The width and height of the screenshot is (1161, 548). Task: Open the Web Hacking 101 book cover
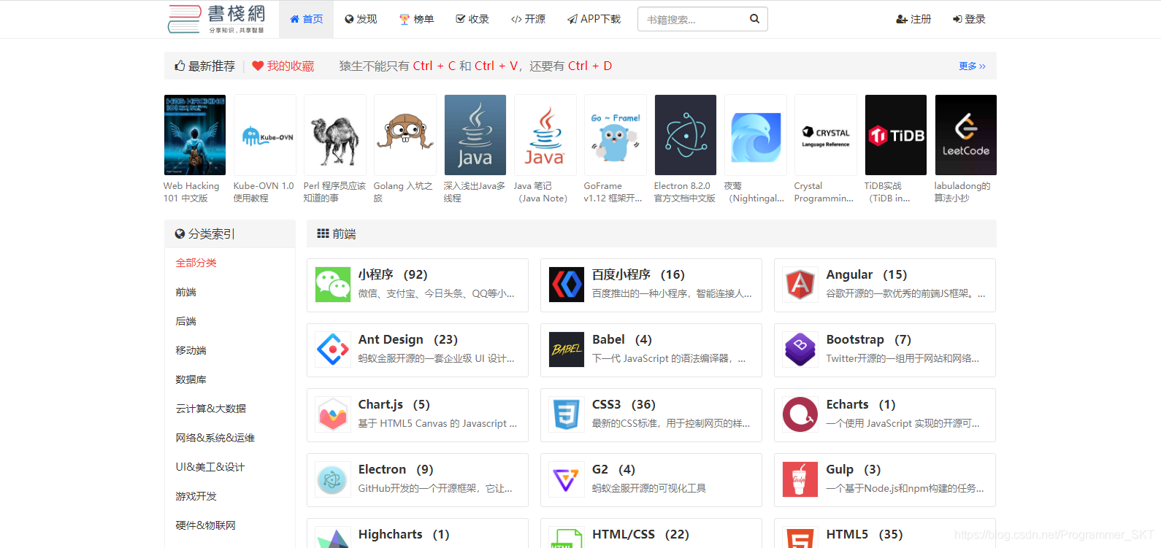pyautogui.click(x=195, y=135)
